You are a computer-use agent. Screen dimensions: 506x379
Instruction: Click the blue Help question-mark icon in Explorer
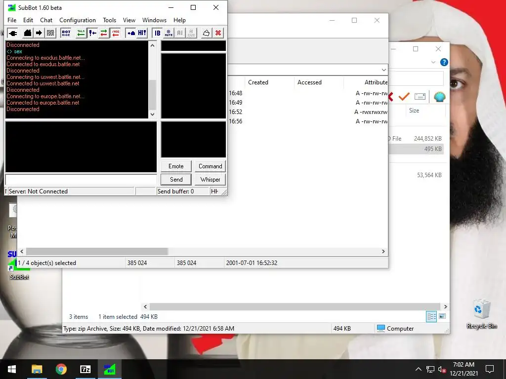(x=444, y=62)
